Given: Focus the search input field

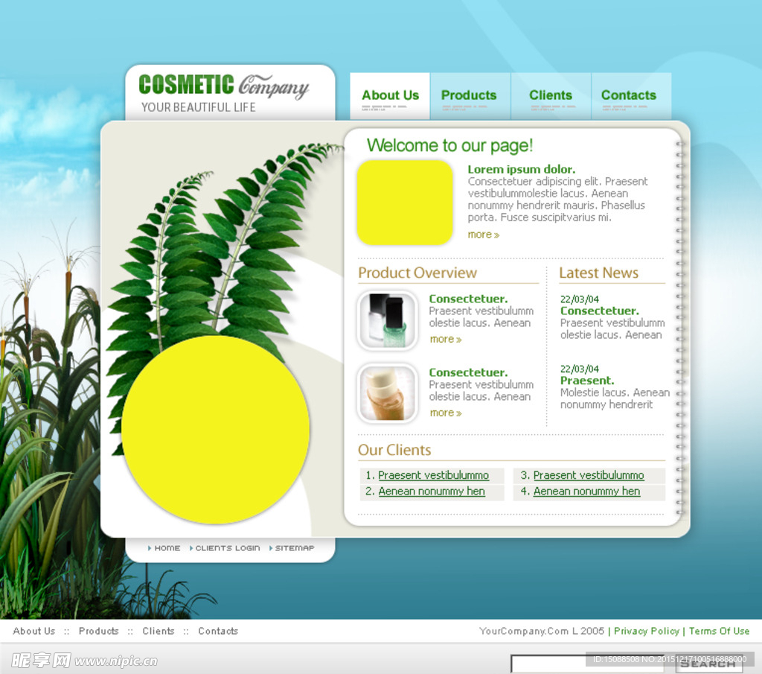Looking at the screenshot, I should [588, 664].
